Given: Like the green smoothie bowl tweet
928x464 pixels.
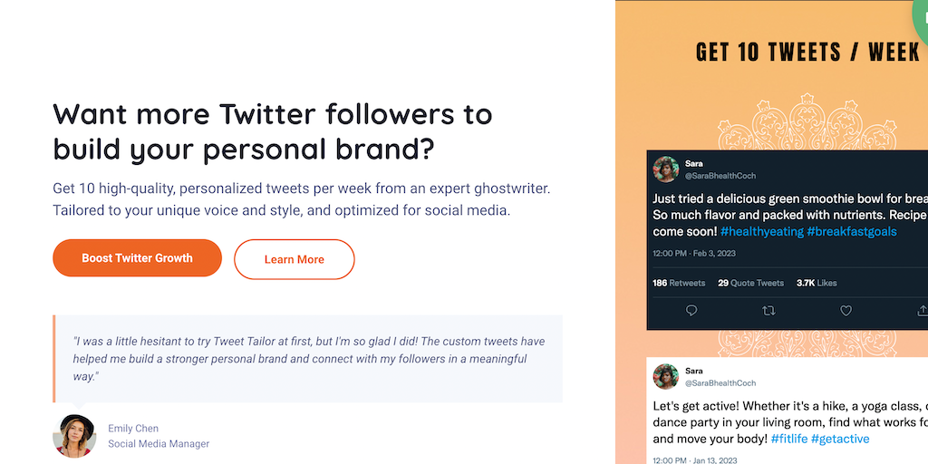Looking at the screenshot, I should 846,311.
